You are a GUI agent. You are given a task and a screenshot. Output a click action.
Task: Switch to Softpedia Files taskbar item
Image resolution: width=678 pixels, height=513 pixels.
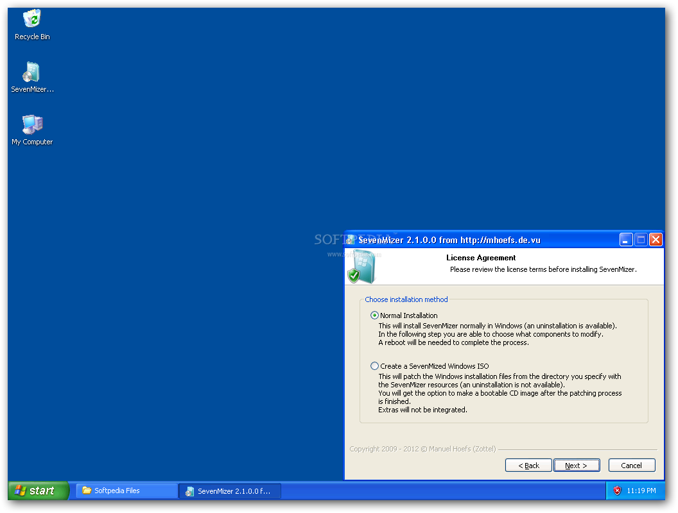(x=127, y=491)
